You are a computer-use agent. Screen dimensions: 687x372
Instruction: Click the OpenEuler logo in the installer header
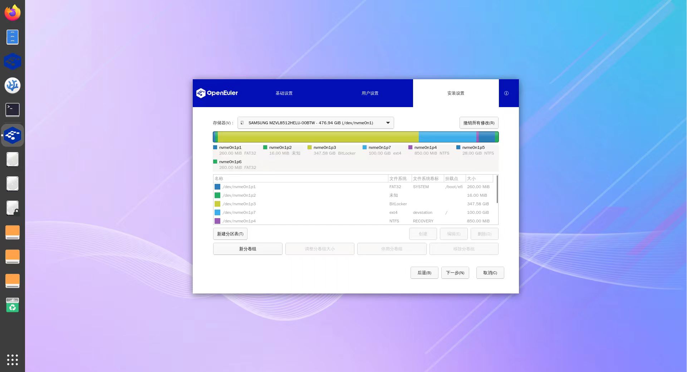tap(217, 93)
